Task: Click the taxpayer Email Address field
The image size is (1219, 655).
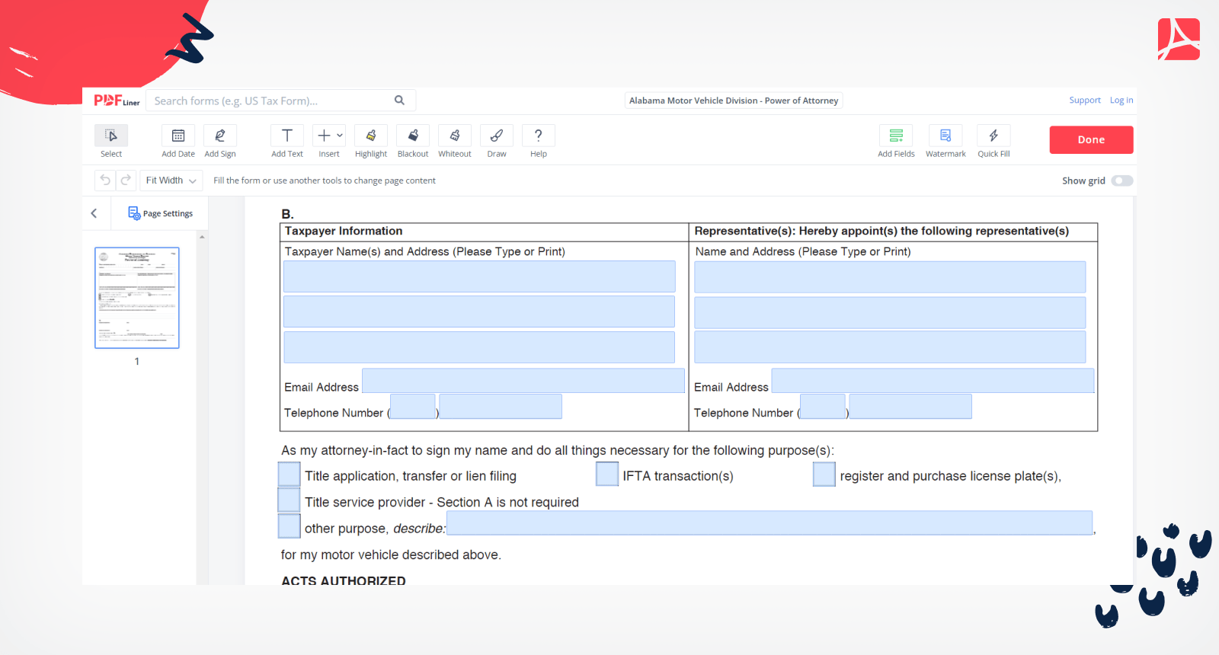Action: [x=523, y=381]
